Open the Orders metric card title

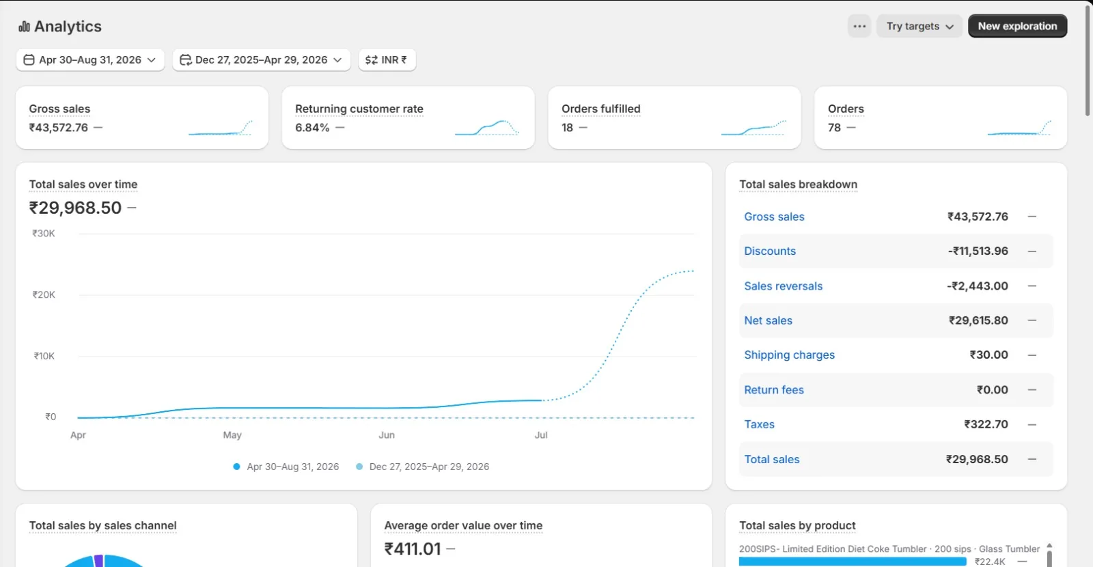click(x=846, y=109)
